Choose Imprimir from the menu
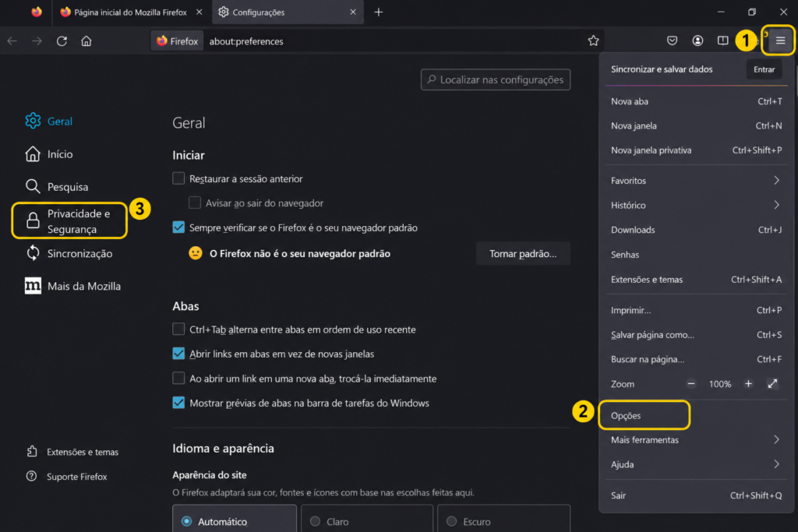The width and height of the screenshot is (798, 532). (x=696, y=310)
